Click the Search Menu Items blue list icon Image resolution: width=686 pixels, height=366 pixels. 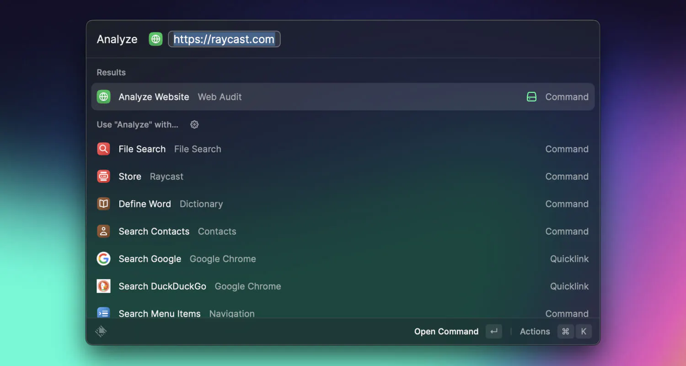point(104,313)
